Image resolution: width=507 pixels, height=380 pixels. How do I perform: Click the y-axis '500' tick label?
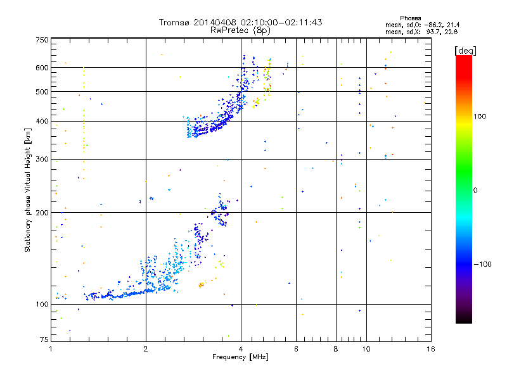(42, 92)
